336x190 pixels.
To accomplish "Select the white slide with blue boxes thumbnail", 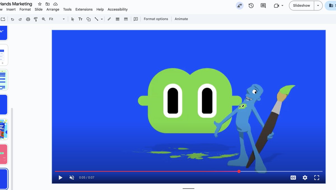I will click(4, 55).
